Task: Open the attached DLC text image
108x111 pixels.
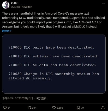Action: click(54, 64)
